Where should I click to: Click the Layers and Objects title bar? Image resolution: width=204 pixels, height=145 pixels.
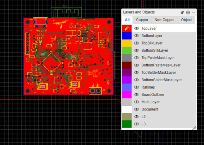click(x=139, y=12)
